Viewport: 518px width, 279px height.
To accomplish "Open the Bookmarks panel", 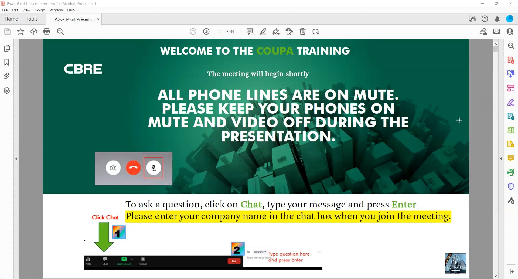I will pos(7,62).
